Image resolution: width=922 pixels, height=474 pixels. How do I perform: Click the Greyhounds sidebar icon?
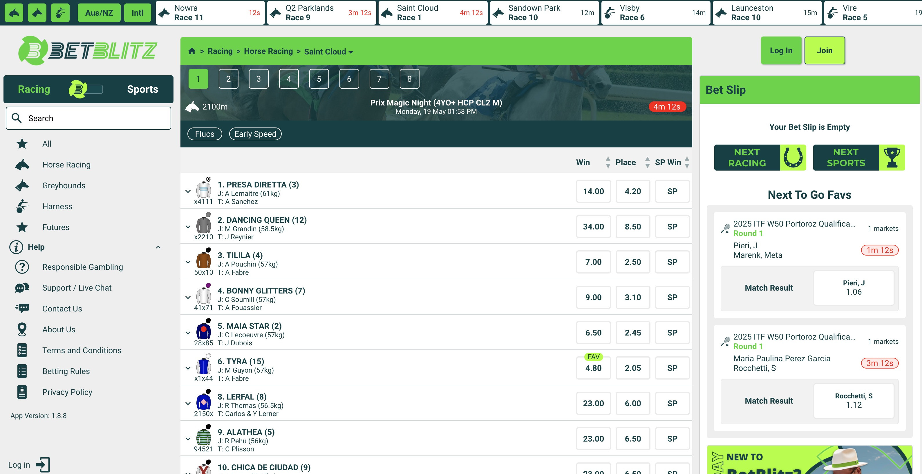(x=22, y=185)
